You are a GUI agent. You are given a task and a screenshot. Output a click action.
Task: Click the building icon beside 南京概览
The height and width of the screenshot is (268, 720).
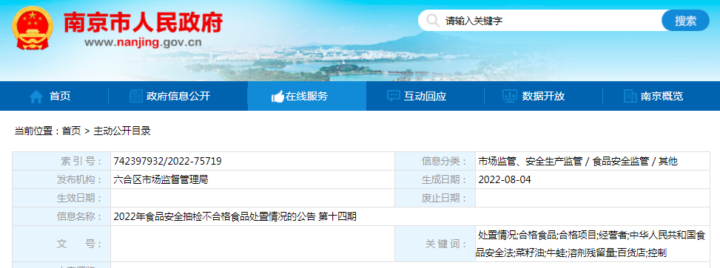coord(630,96)
